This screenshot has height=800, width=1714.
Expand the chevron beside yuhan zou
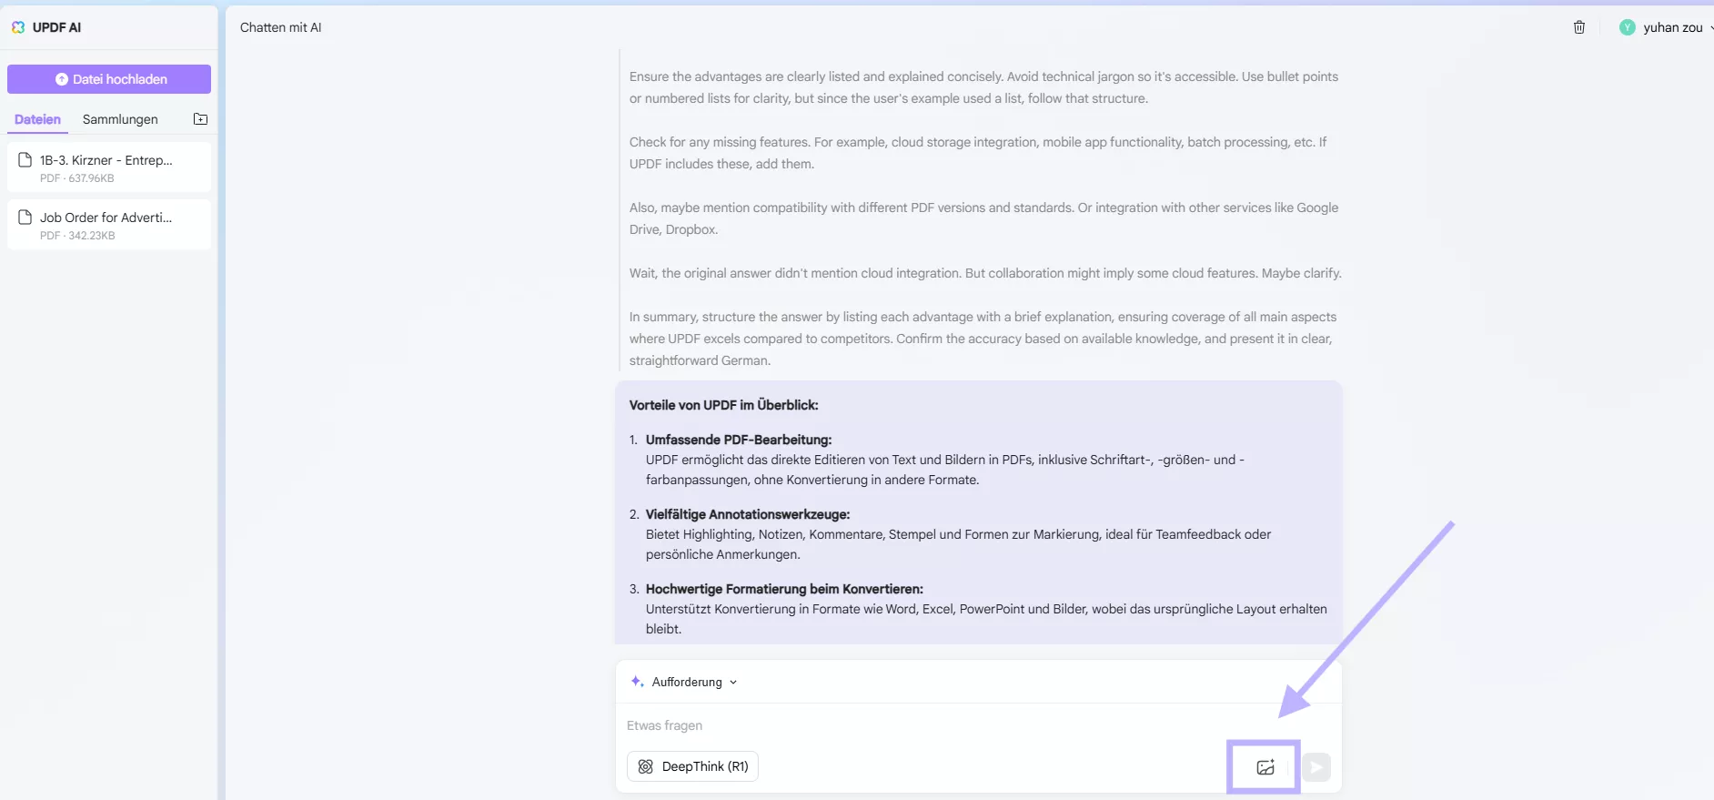[1710, 27]
